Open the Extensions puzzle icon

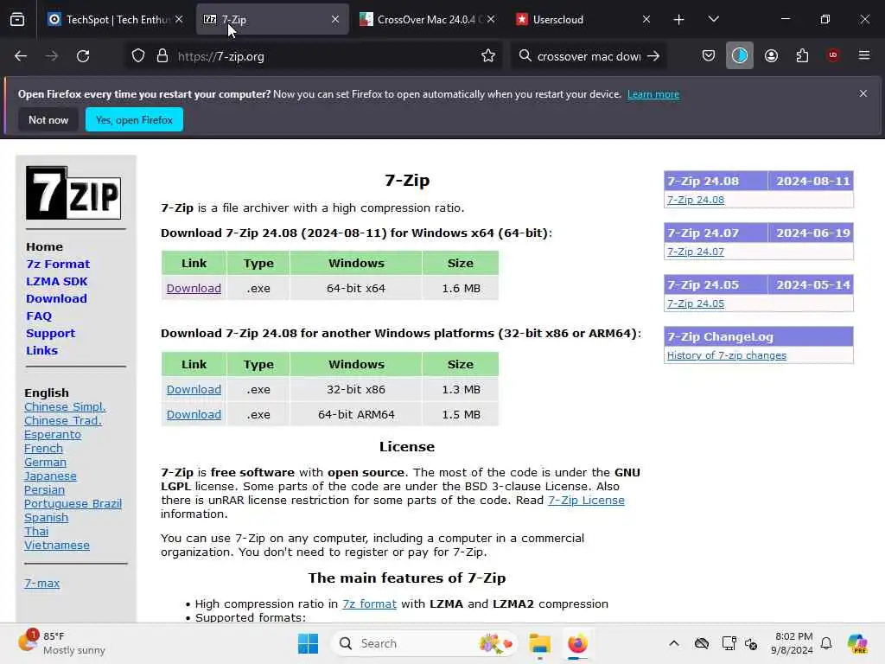point(802,55)
